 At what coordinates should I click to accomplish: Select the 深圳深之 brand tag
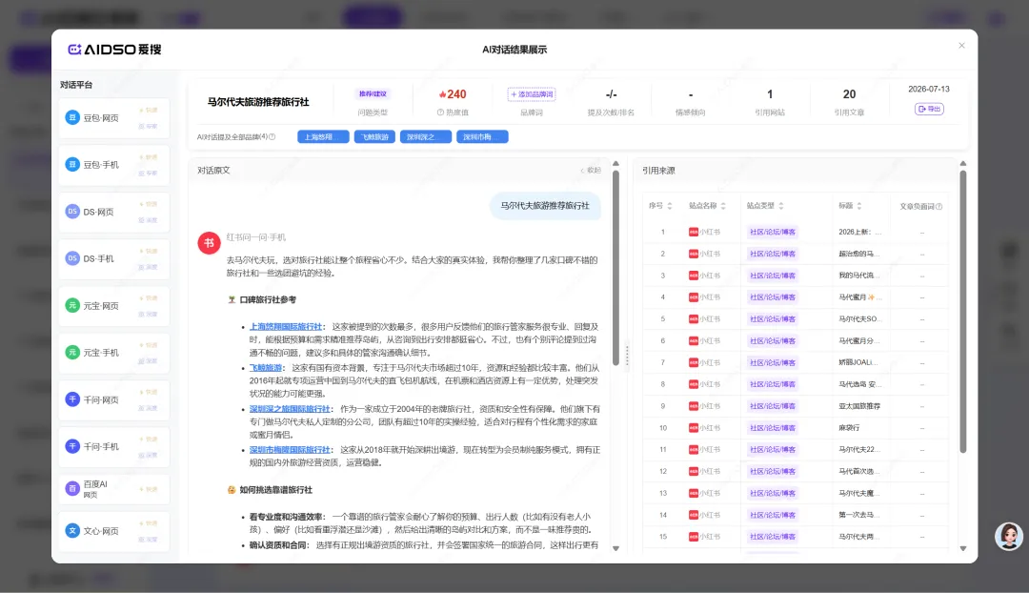coord(426,136)
